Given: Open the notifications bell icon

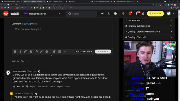Looking at the screenshot, I should pos(136,13).
